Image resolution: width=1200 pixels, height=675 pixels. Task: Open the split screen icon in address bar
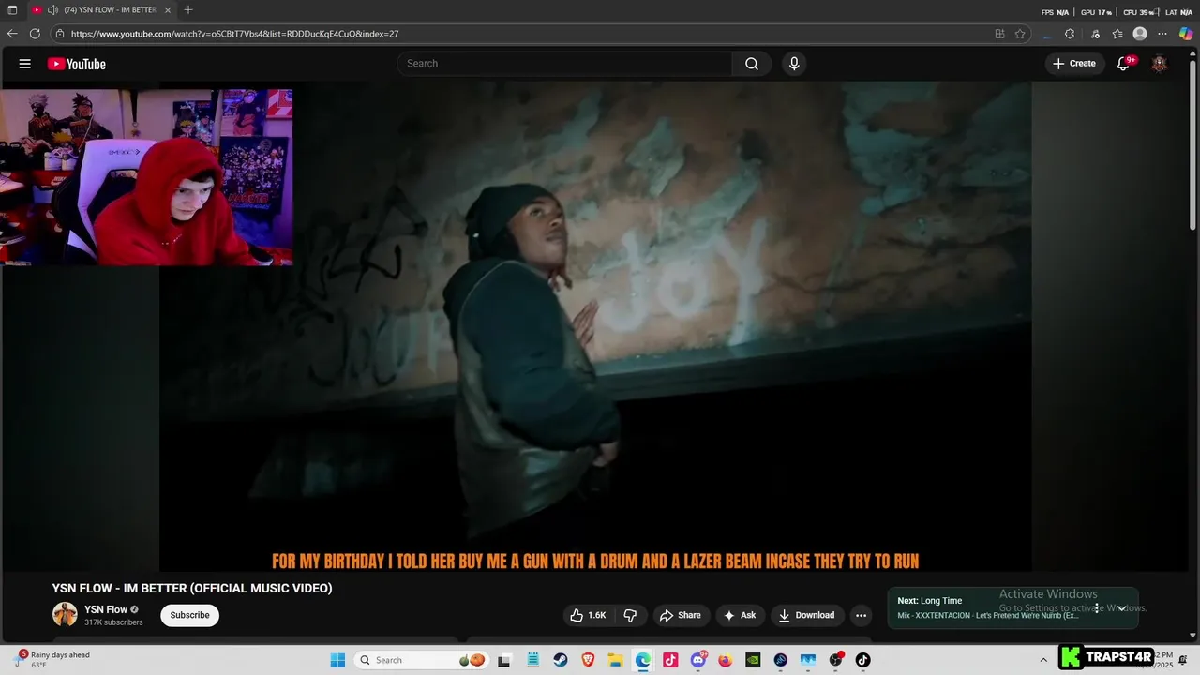tap(999, 34)
